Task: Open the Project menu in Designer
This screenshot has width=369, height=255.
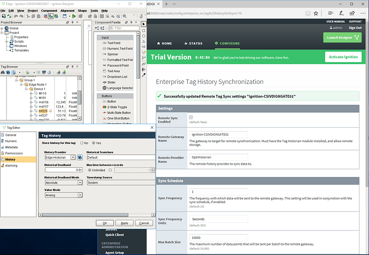Action: [33, 11]
